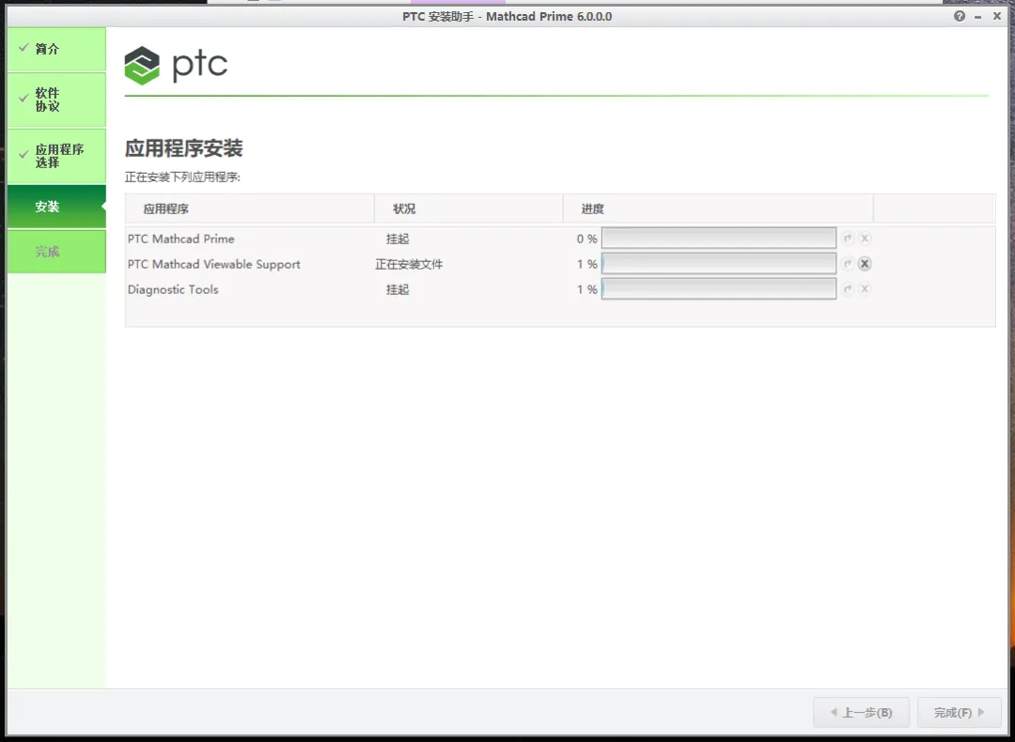The image size is (1015, 742).
Task: Click the installer window title text
Action: [x=507, y=16]
